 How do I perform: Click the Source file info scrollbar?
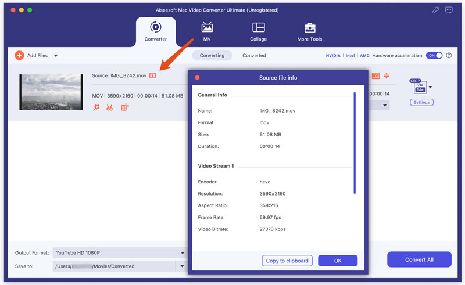pyautogui.click(x=355, y=143)
